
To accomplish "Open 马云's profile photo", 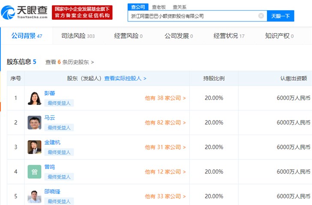I will tap(34, 123).
